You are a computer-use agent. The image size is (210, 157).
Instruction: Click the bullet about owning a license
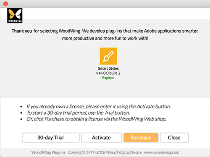99,107
